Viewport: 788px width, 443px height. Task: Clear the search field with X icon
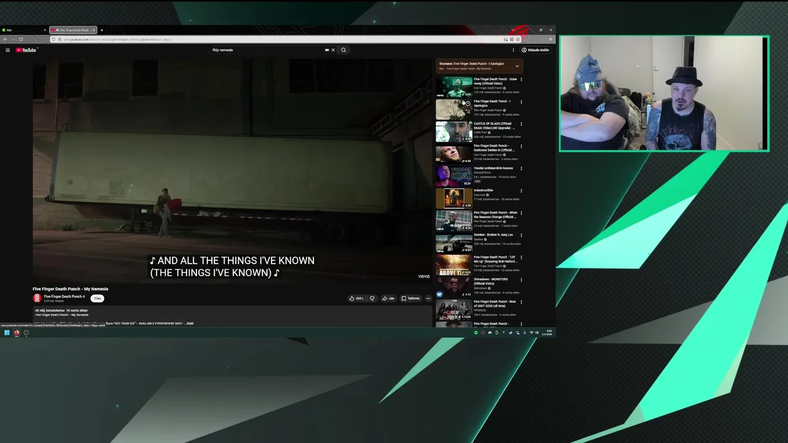[x=333, y=50]
